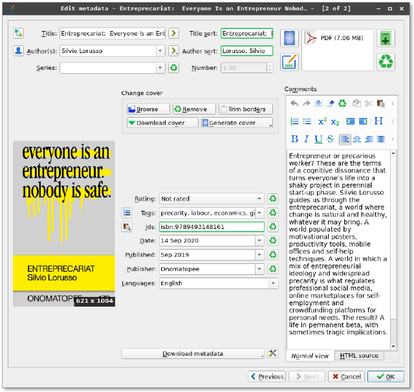Expand the Tags dropdown arrow
The image size is (414, 392).
[259, 213]
